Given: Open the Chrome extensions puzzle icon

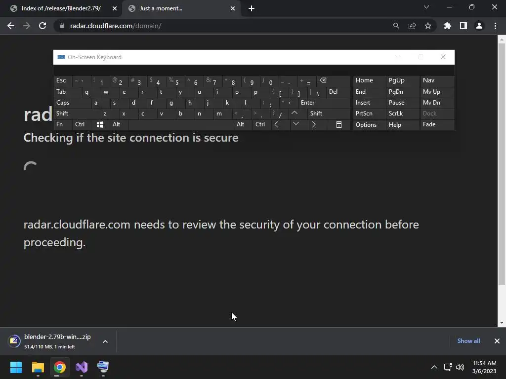Looking at the screenshot, I should point(447,26).
